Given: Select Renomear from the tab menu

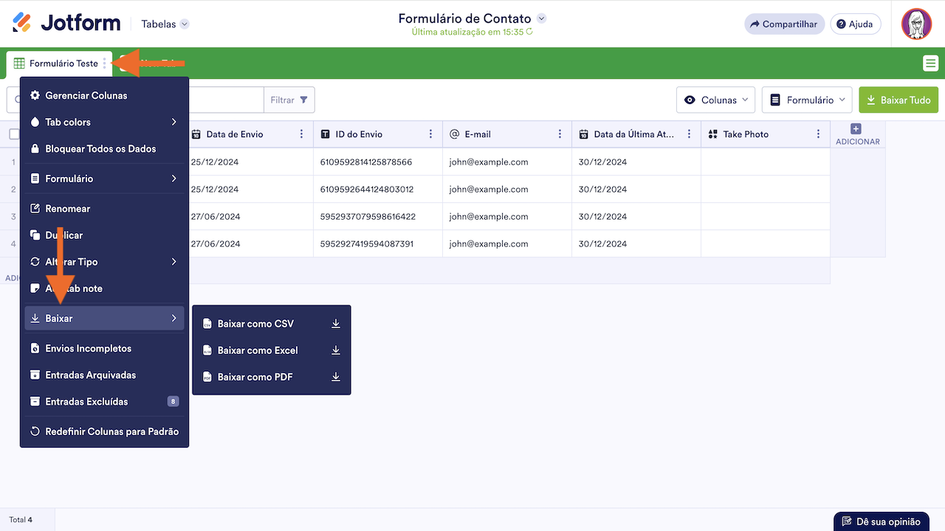Looking at the screenshot, I should (x=104, y=209).
